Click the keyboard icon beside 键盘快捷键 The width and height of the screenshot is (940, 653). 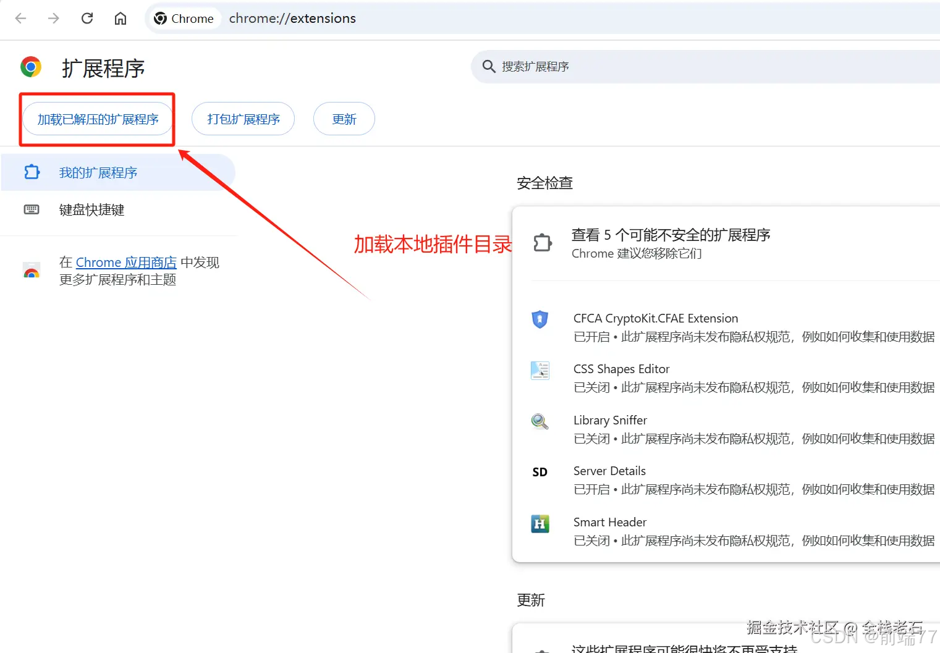tap(32, 210)
